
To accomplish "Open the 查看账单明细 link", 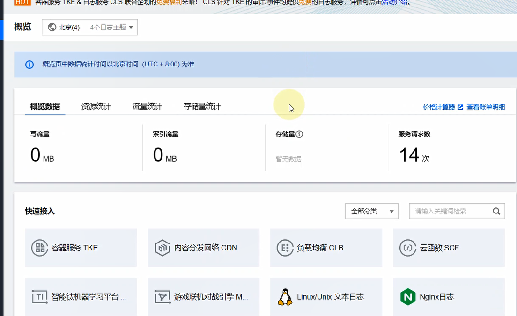I will click(x=486, y=107).
